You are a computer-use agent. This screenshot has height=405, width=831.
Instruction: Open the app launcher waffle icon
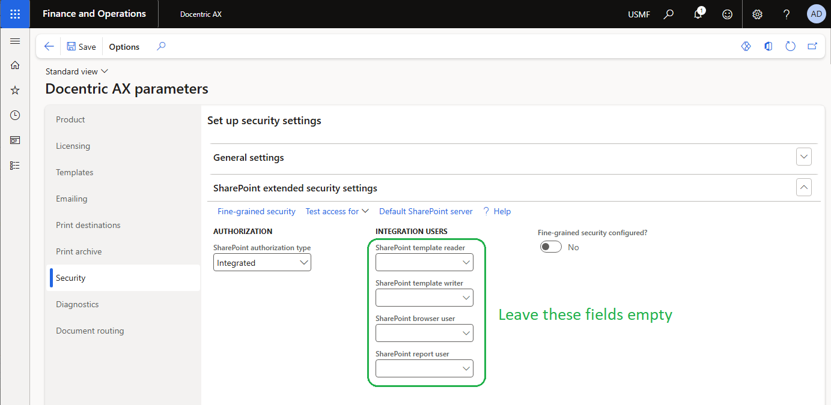coord(15,14)
